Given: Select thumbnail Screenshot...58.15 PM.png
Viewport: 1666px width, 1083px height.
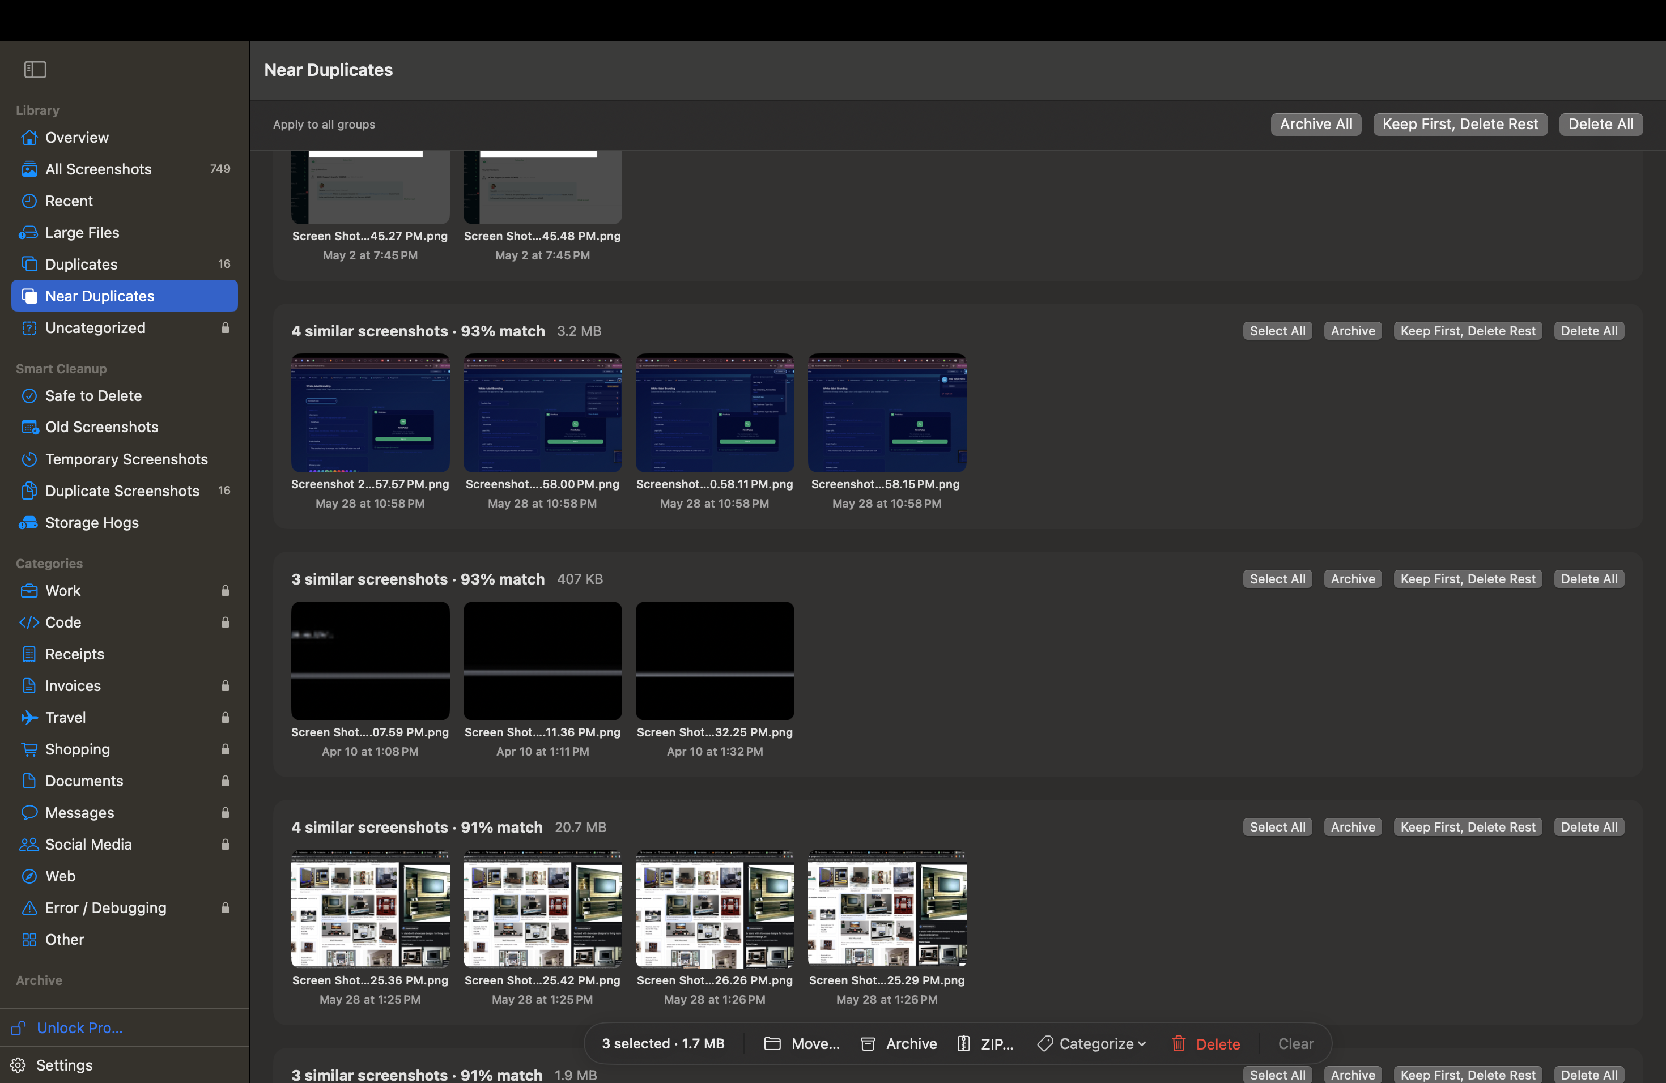Looking at the screenshot, I should pos(887,413).
